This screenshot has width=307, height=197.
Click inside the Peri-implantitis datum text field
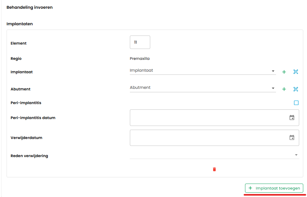pos(209,118)
